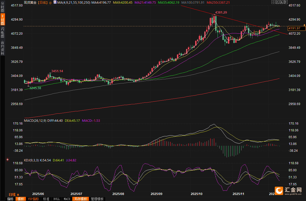Screen dimensions: 306x201
Task: Click the MA100:3791.91 value
Action: coord(193,3)
